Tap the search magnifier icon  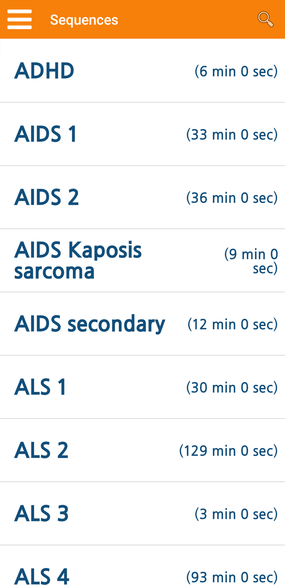pos(265,19)
